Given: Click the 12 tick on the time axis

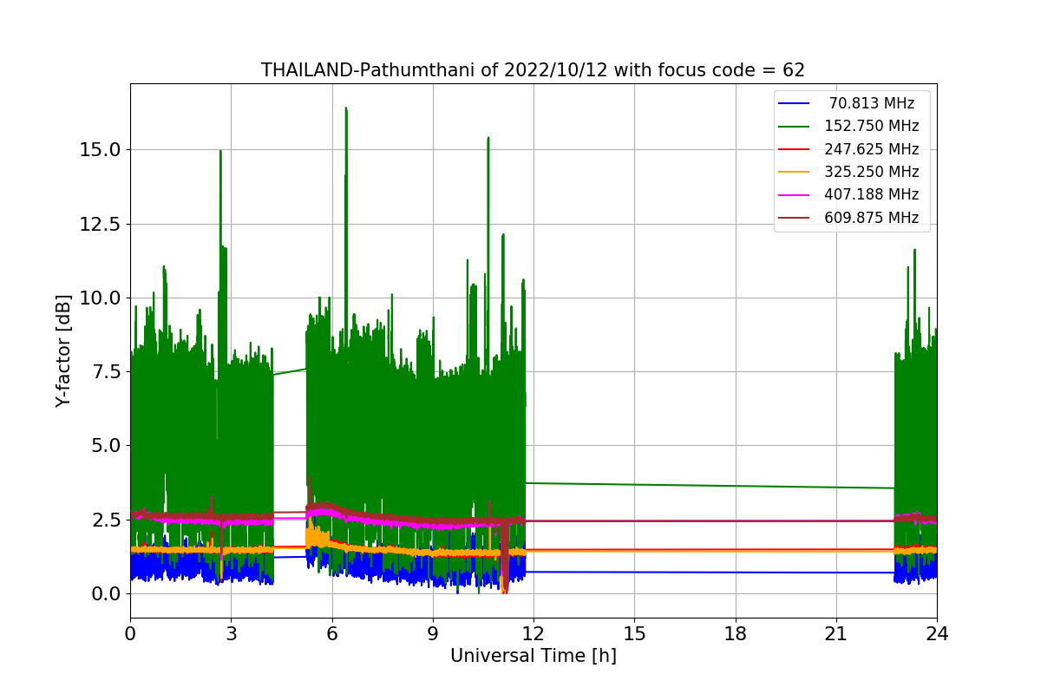Looking at the screenshot, I should 534,633.
